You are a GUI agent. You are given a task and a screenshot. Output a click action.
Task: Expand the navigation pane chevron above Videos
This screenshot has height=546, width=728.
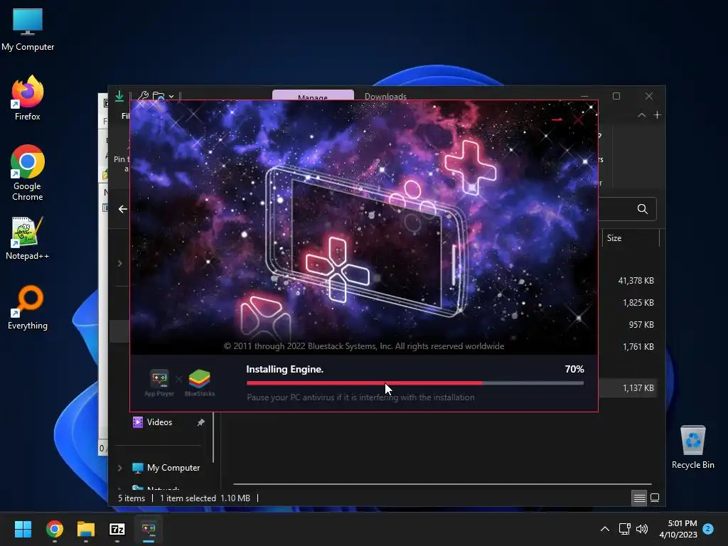tap(119, 263)
